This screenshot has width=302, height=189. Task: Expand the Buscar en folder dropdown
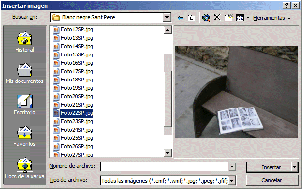(x=167, y=17)
